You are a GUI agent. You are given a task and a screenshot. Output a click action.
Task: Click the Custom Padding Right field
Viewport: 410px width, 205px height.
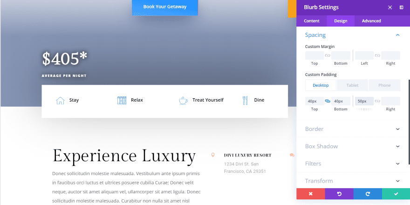pyautogui.click(x=390, y=101)
